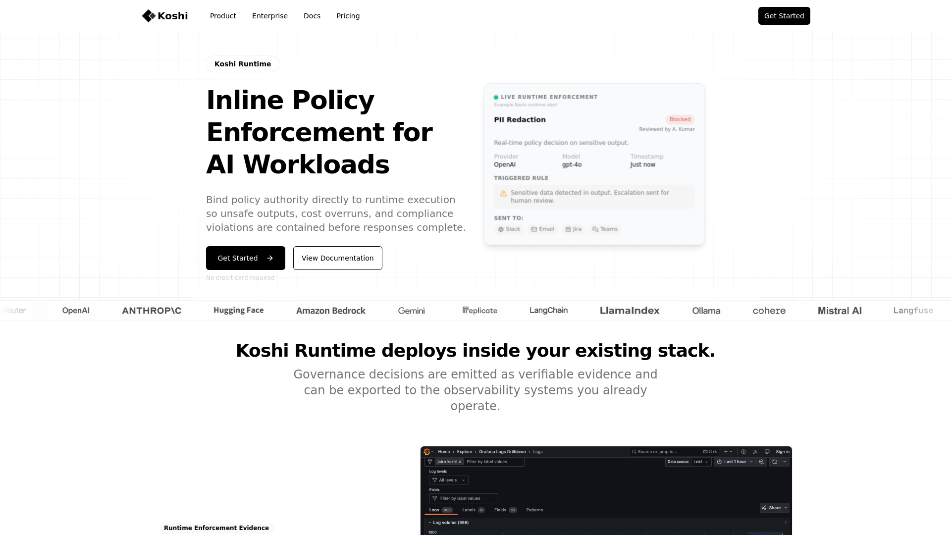Click the Amazon Bedrock logo
This screenshot has height=535, width=951.
pyautogui.click(x=331, y=311)
